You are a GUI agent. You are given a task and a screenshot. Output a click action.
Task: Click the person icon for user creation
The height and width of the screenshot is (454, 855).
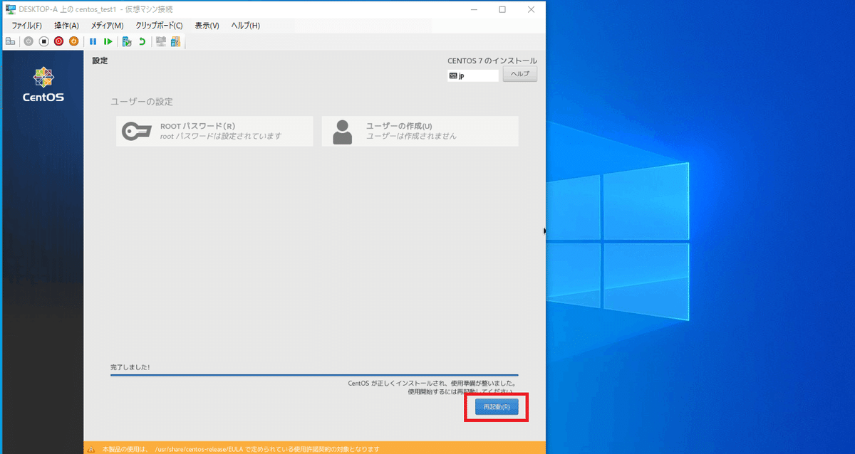343,132
